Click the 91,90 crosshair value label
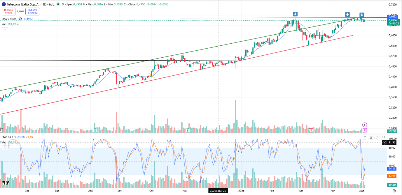This screenshot has width=402, height=195. 392,143
